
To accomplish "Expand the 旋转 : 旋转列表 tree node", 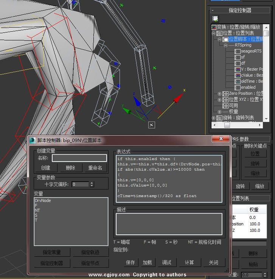I will 213,118.
